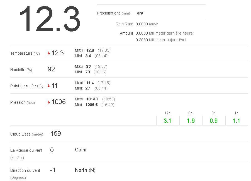Click the large 12.3 temperature display
251x181 pixels.
50,20
